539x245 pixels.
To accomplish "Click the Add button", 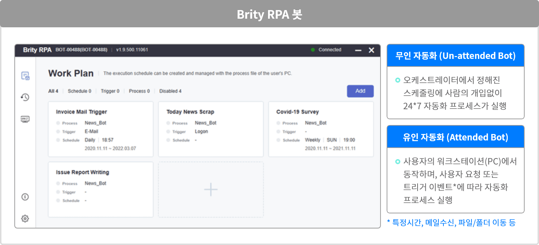I will coord(360,91).
